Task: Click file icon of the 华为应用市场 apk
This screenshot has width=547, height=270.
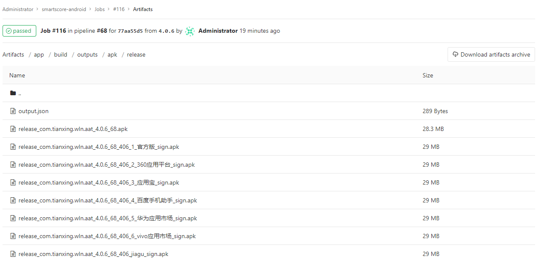Action: [13, 218]
